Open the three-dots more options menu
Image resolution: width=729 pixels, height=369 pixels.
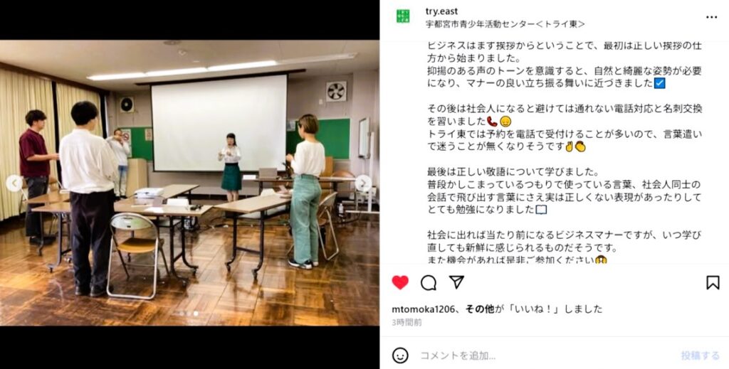tap(711, 17)
